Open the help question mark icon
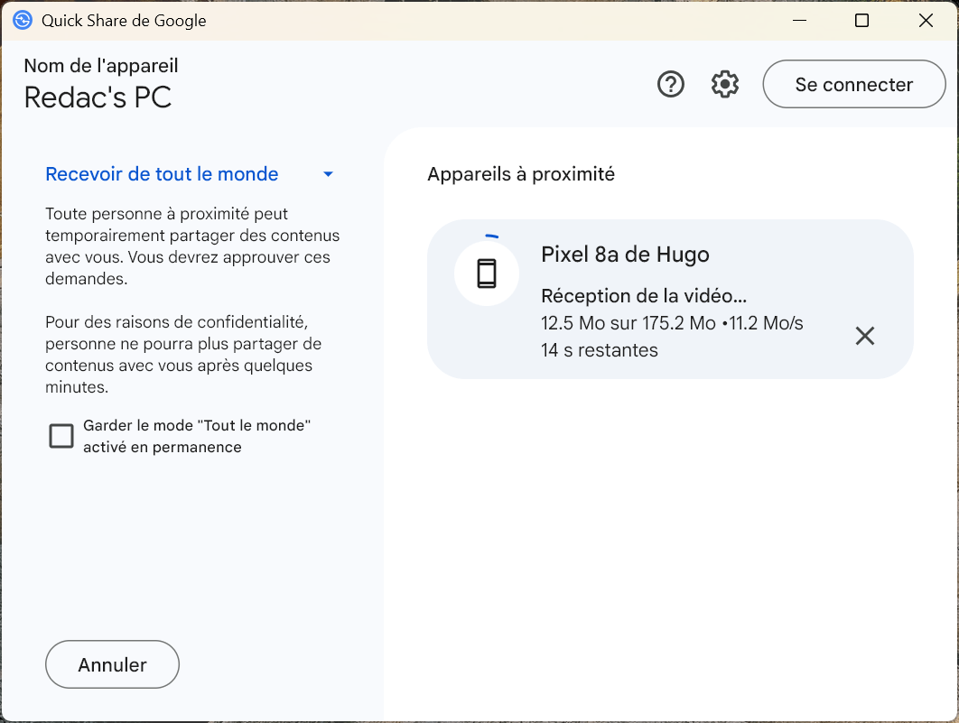 point(670,84)
